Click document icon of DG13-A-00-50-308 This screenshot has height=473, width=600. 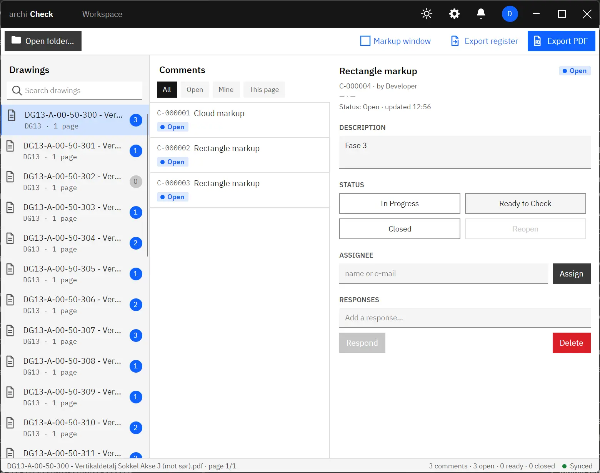coord(10,361)
